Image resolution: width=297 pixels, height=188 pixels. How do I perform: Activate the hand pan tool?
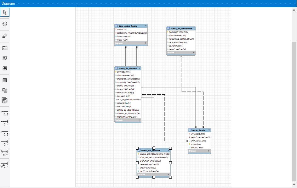pos(4,24)
